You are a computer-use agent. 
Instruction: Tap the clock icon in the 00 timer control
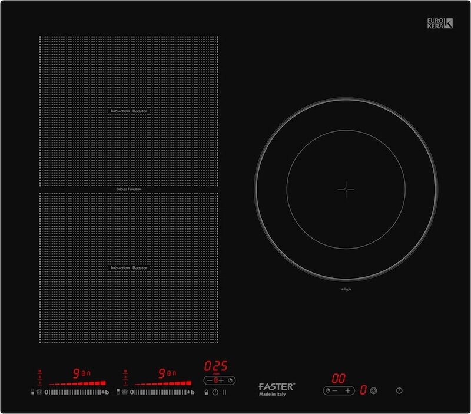(x=327, y=390)
